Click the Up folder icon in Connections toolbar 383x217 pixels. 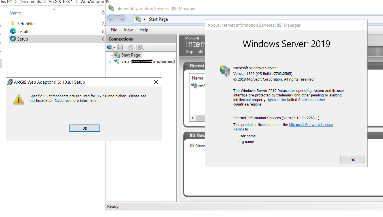(130, 47)
